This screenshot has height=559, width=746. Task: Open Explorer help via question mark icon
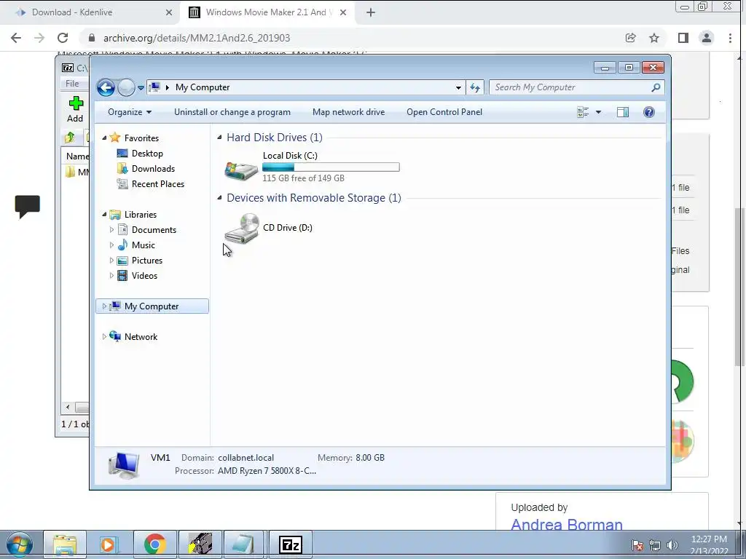pyautogui.click(x=649, y=112)
